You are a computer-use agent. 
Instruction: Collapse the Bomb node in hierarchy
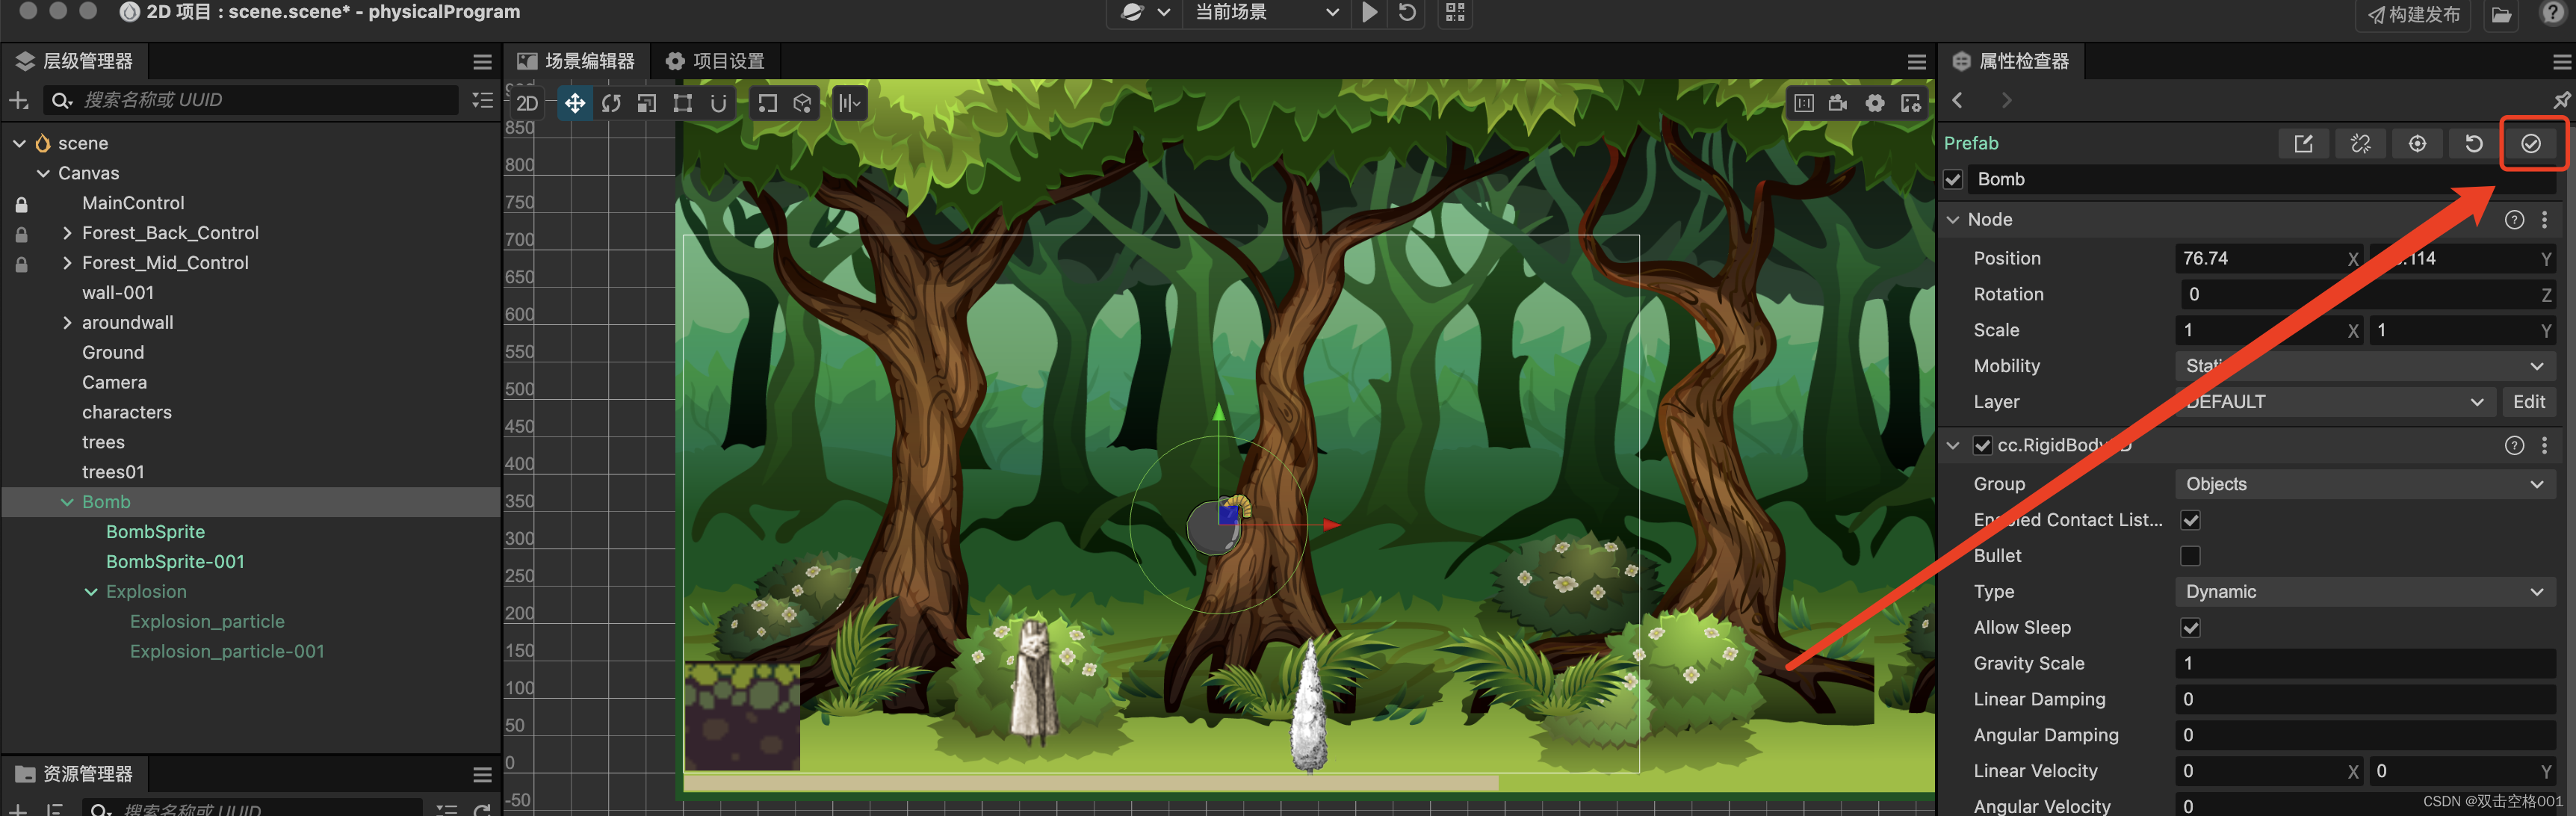tap(67, 503)
